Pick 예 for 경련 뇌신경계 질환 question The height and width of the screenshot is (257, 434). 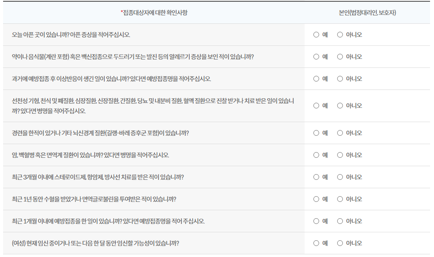click(316, 133)
